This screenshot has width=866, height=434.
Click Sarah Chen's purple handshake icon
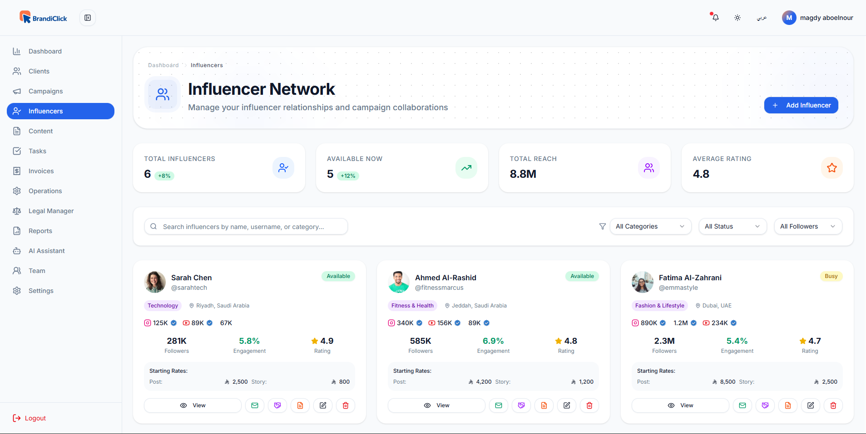(277, 405)
